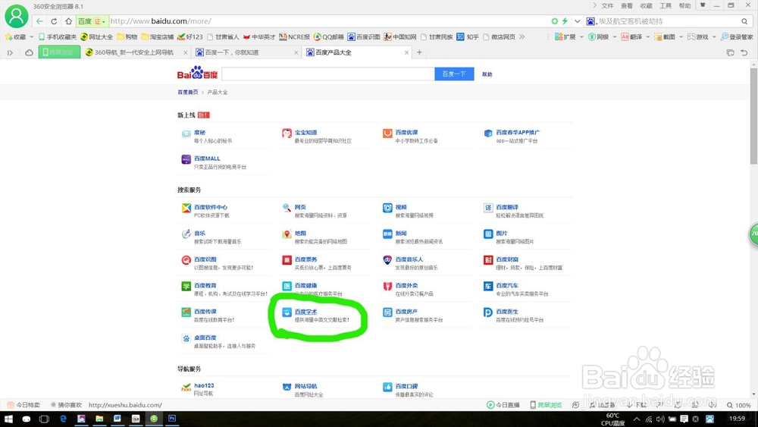Click the 跨屏浏览 green toolbar button
Screen dimensions: 758x427
pos(59,52)
